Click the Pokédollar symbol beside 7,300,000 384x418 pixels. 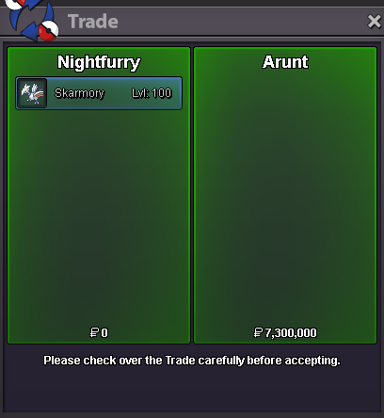point(258,332)
